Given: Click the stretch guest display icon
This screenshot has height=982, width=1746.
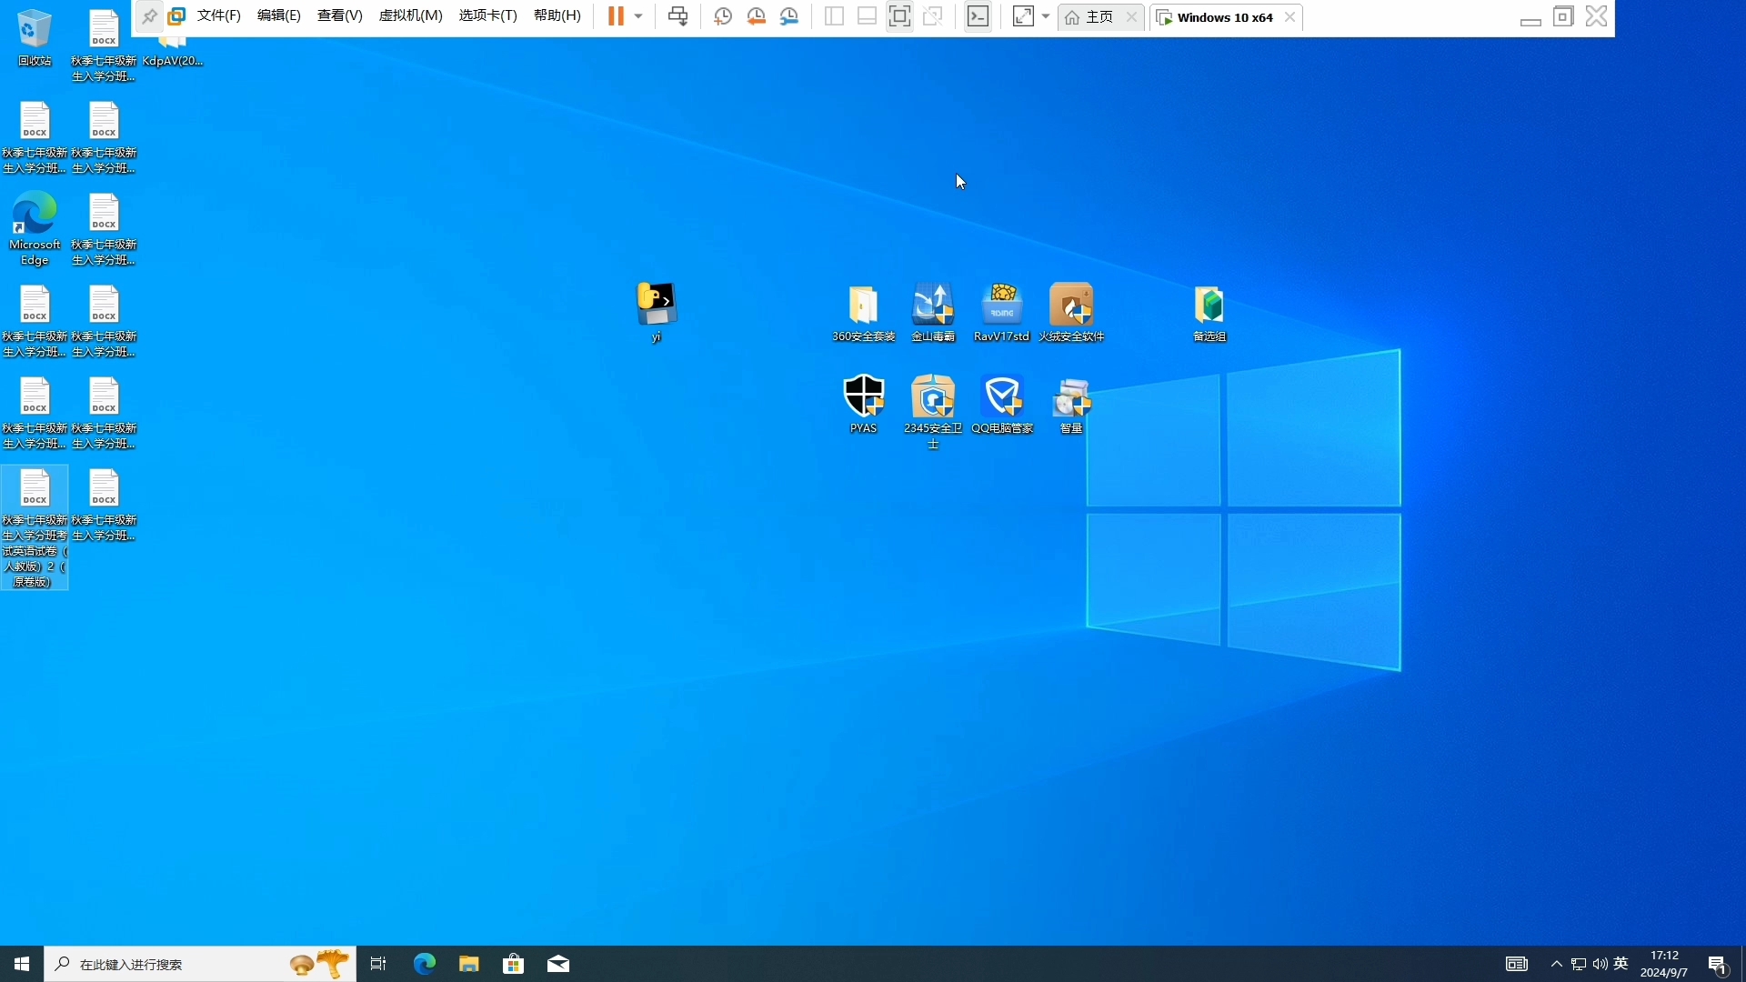Looking at the screenshot, I should pyautogui.click(x=1023, y=16).
